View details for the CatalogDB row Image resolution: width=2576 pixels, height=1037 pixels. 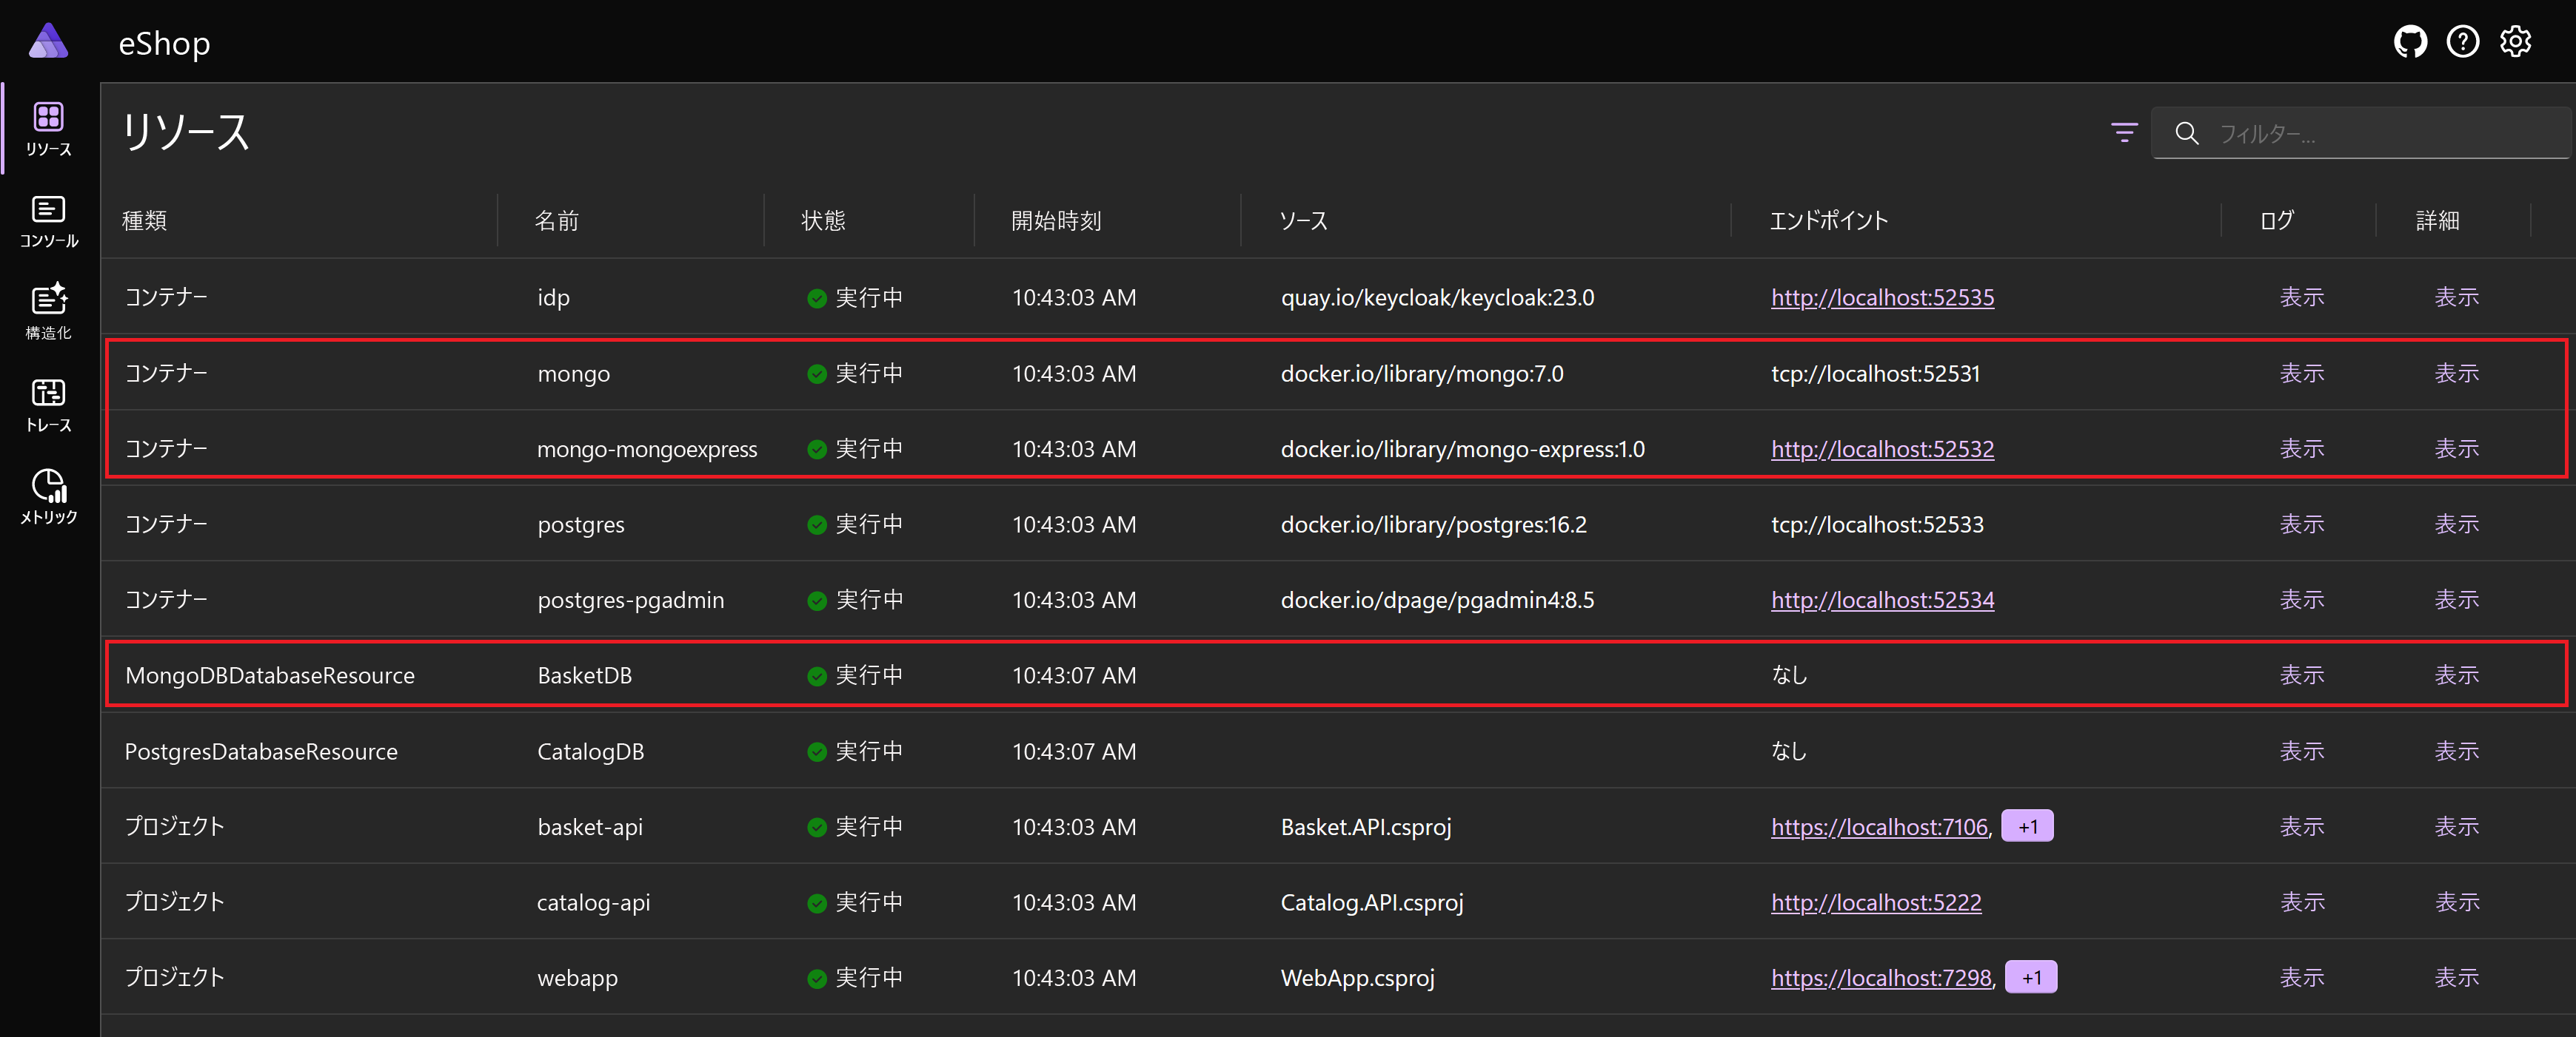point(2456,751)
